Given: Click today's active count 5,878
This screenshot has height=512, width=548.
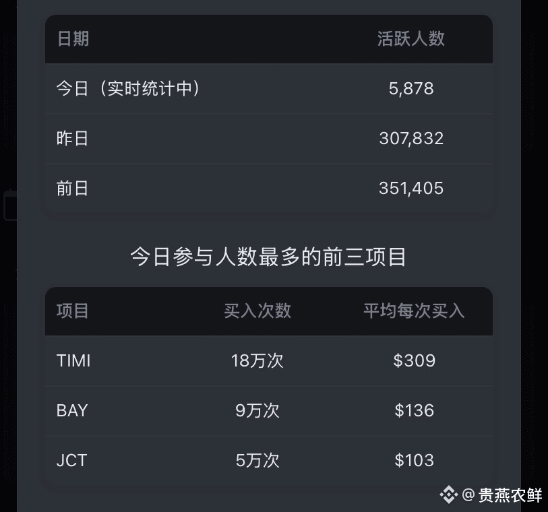Looking at the screenshot, I should tap(411, 88).
